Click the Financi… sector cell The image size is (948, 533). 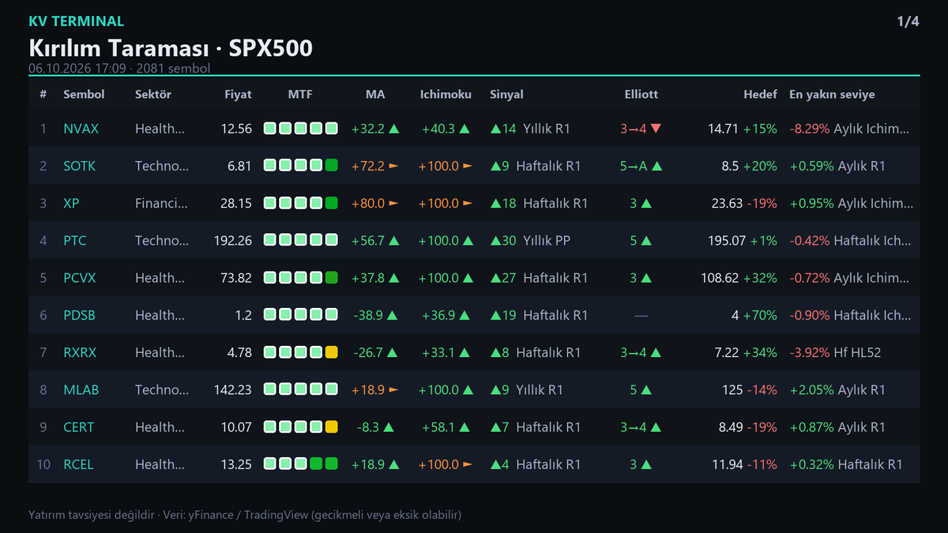coord(161,204)
